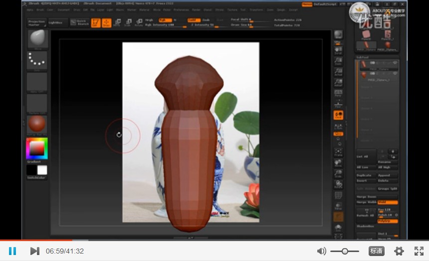Toggle the Floor grid

pos(338,104)
